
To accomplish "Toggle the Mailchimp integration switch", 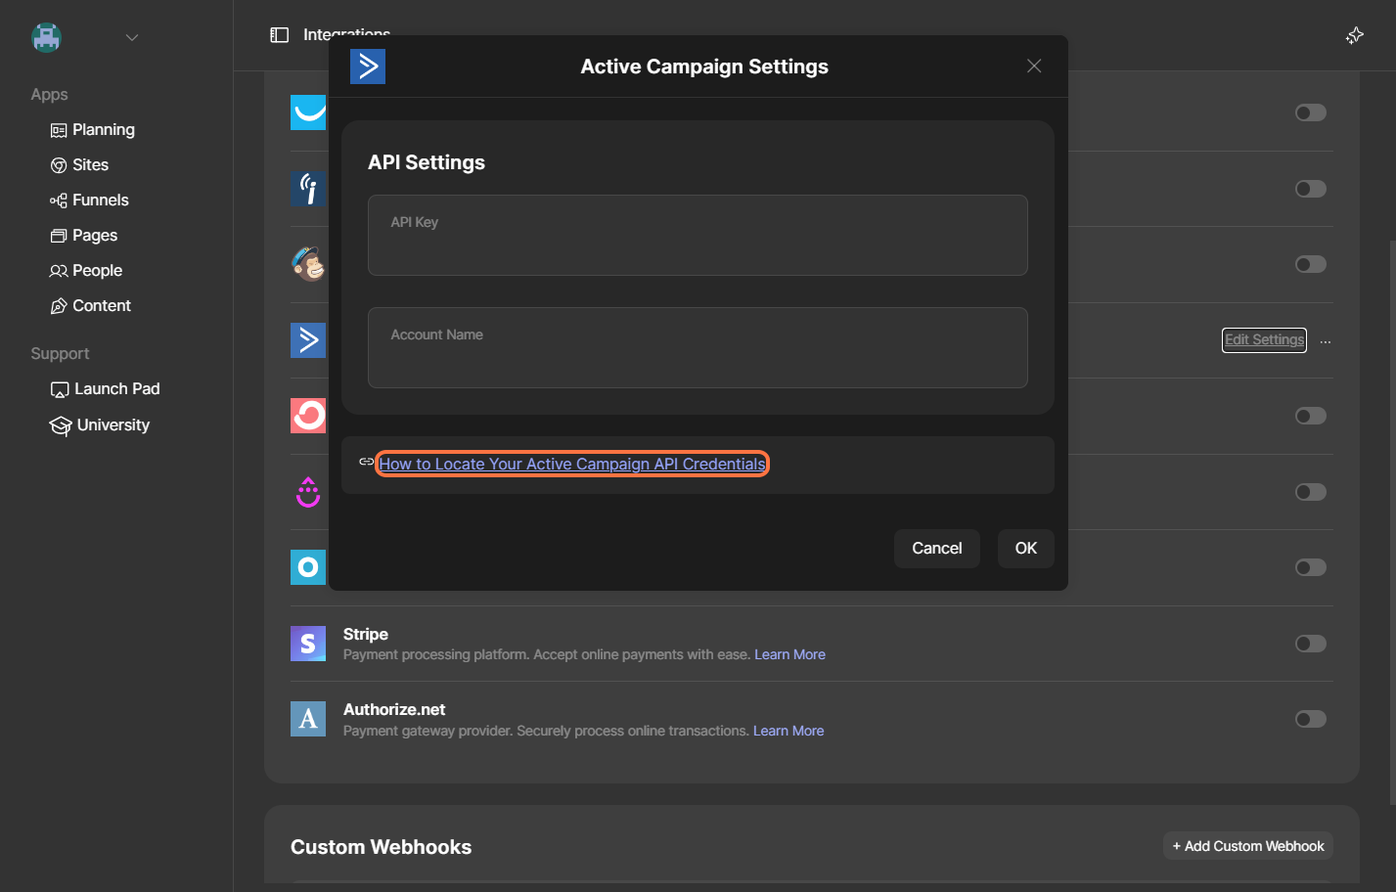I will [1311, 264].
